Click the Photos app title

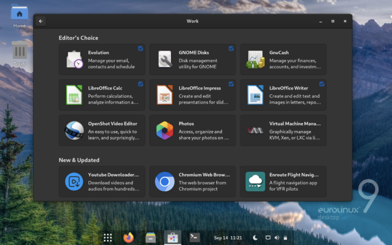point(186,124)
